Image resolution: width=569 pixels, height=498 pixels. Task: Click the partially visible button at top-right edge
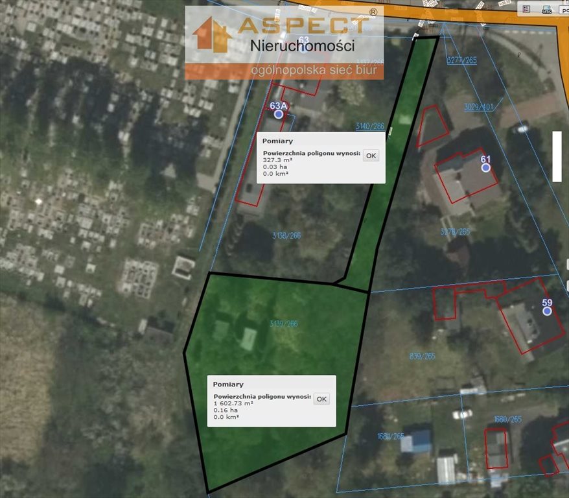564,9
